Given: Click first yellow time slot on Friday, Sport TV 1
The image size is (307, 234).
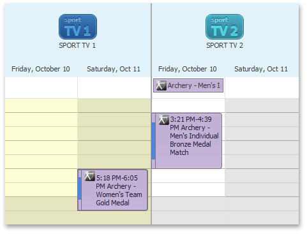Looking at the screenshot, I should pyautogui.click(x=41, y=105).
